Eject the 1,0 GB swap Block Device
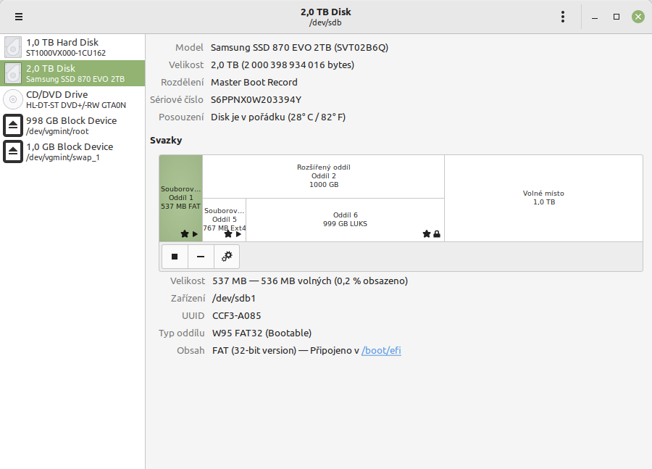This screenshot has height=469, width=652. click(13, 152)
